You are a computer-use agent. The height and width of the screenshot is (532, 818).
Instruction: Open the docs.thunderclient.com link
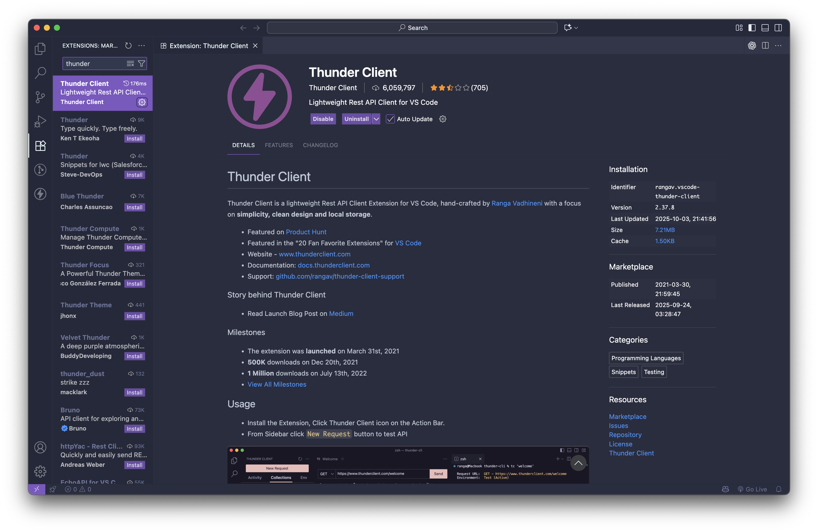[333, 265]
